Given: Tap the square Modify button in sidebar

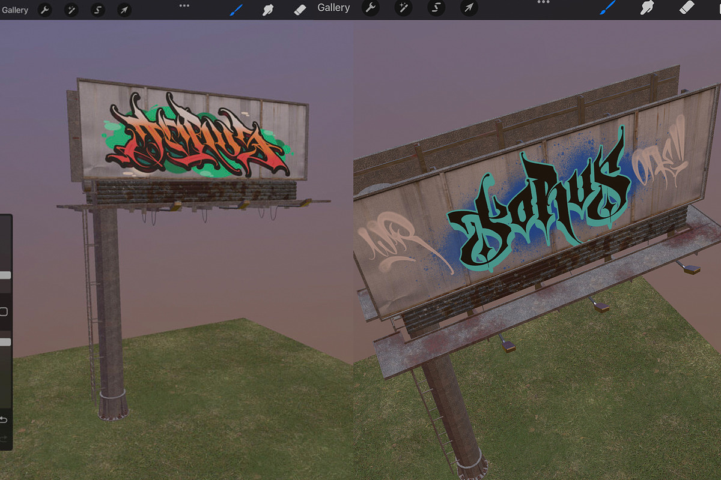Looking at the screenshot, I should point(4,311).
